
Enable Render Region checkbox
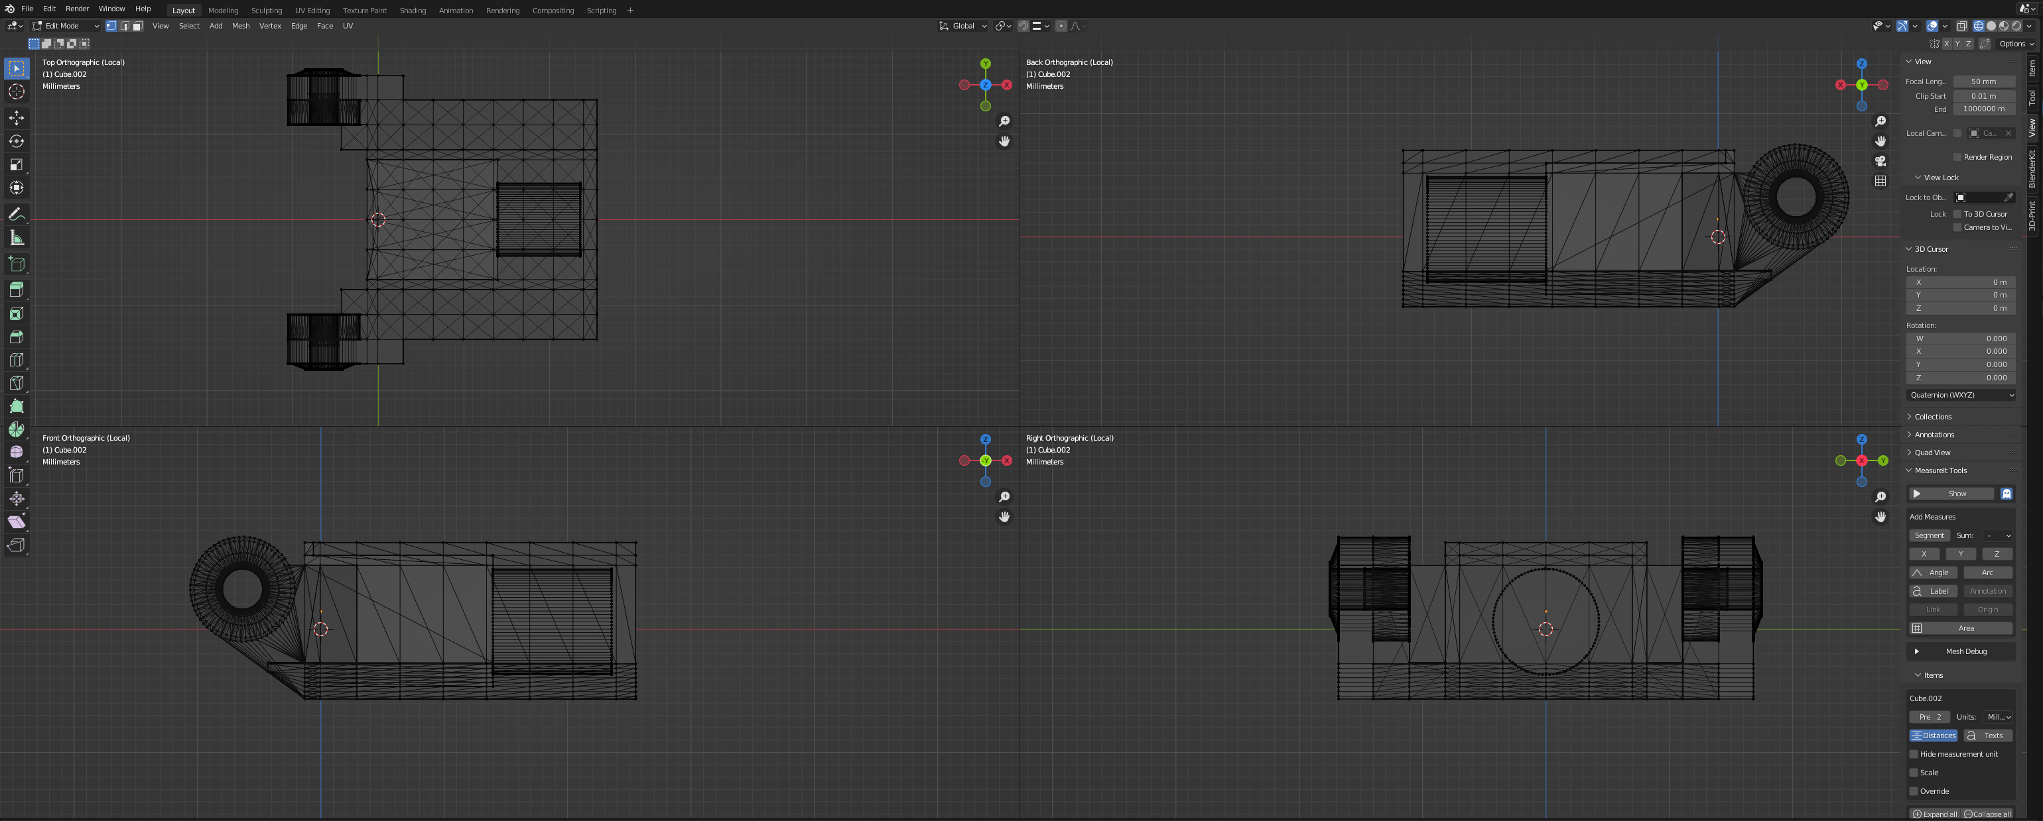tap(1957, 157)
